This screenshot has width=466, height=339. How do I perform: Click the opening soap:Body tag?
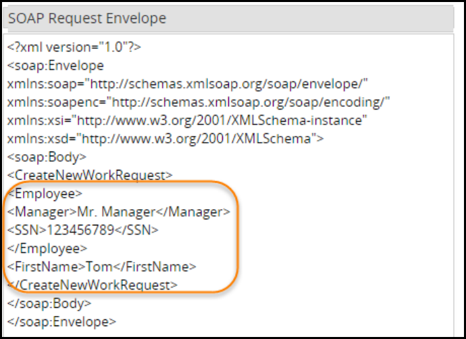[x=47, y=158]
